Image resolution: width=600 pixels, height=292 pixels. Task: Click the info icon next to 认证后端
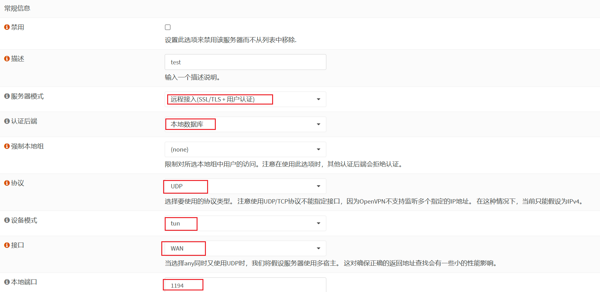point(7,121)
